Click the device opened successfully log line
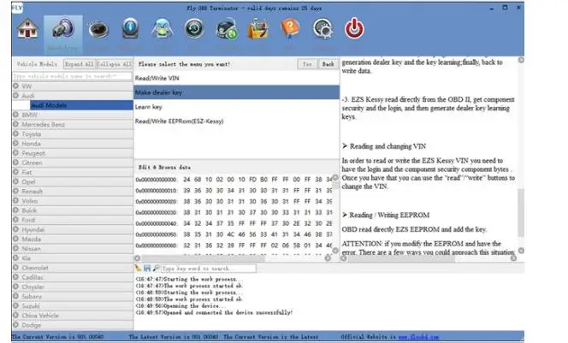Screen dimensions: 568x343 pyautogui.click(x=214, y=312)
